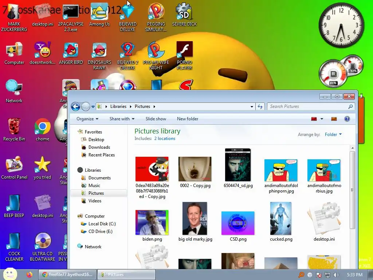Select the andimalloutofmorbius.jpg thumbnail
The width and height of the screenshot is (373, 280).
point(324,176)
